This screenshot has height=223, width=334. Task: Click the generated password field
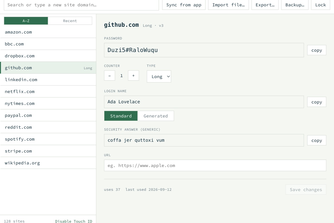204,50
